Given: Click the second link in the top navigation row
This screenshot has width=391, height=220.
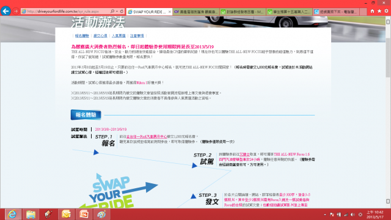Looking at the screenshot, I should (100, 36).
